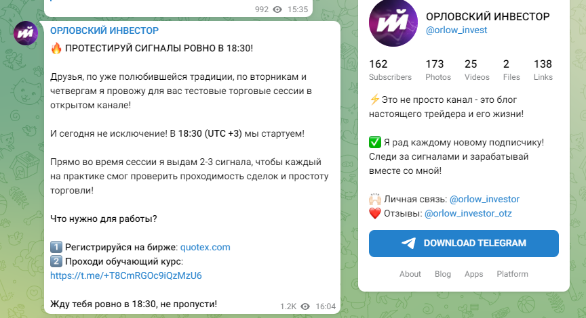Open the Platform footer link
This screenshot has height=318, width=586.
point(512,274)
